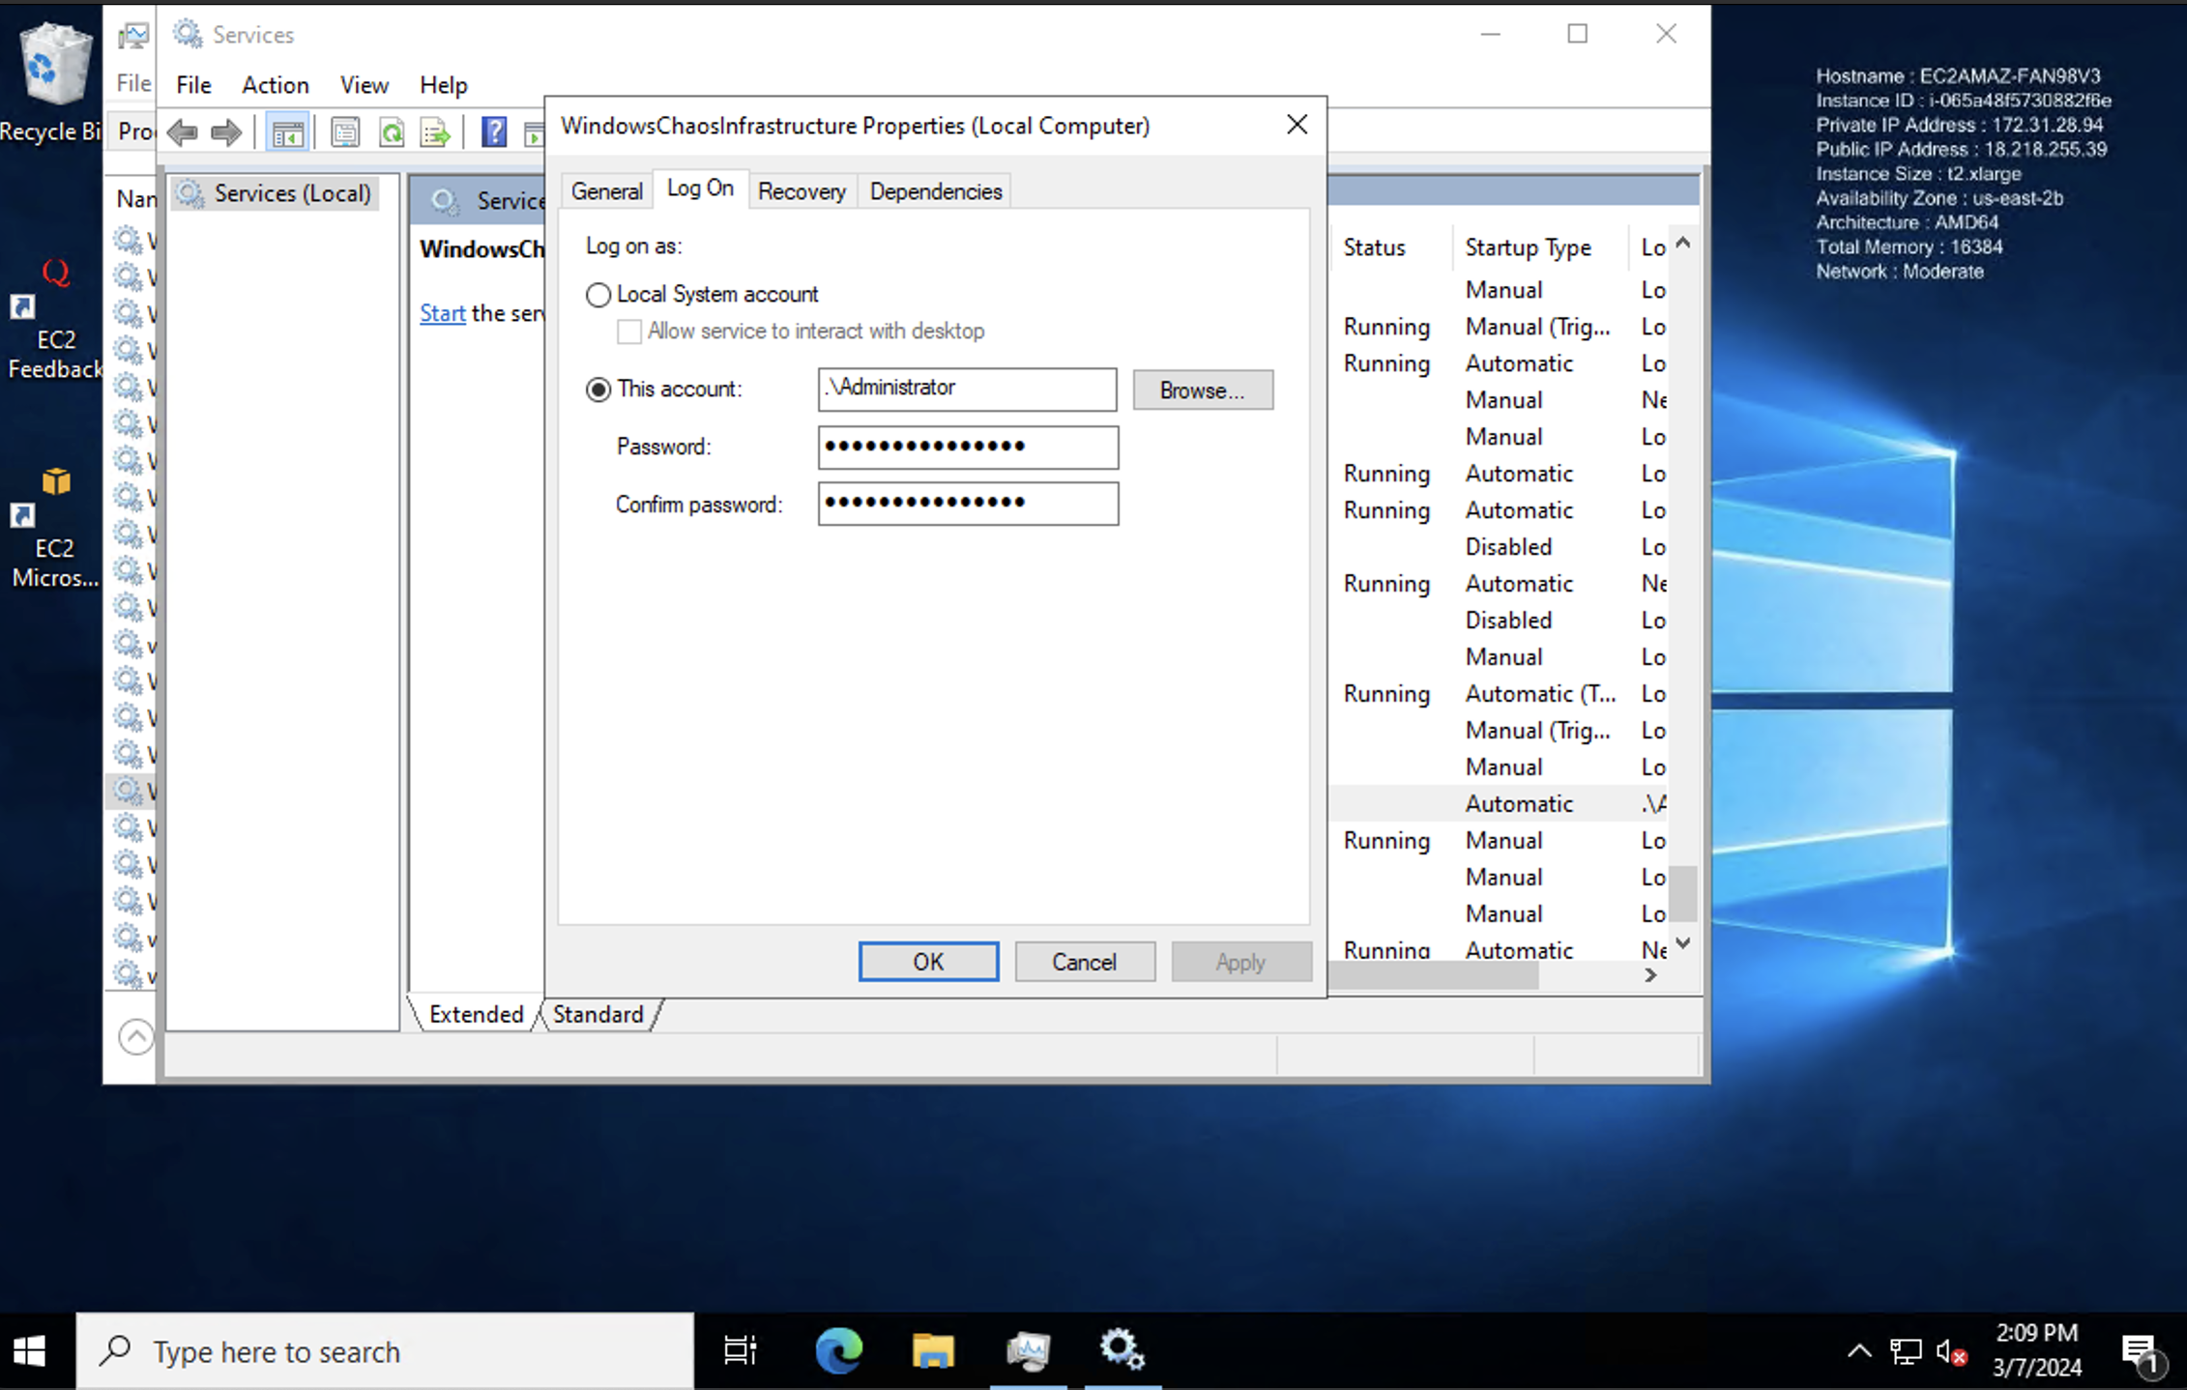
Task: Click the Export List toolbar icon
Action: 434,131
